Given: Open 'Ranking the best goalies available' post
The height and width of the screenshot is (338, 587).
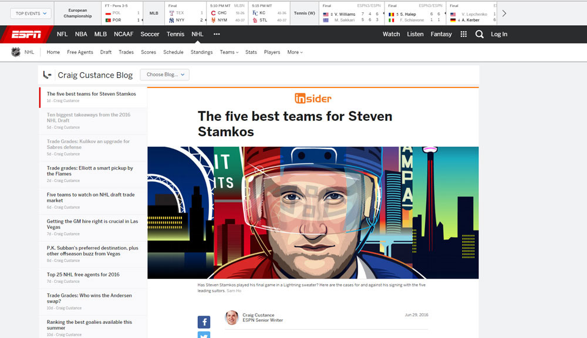Looking at the screenshot, I should tap(93, 327).
